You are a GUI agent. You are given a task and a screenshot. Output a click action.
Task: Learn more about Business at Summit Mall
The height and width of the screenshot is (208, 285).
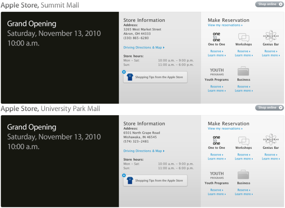[x=244, y=90]
